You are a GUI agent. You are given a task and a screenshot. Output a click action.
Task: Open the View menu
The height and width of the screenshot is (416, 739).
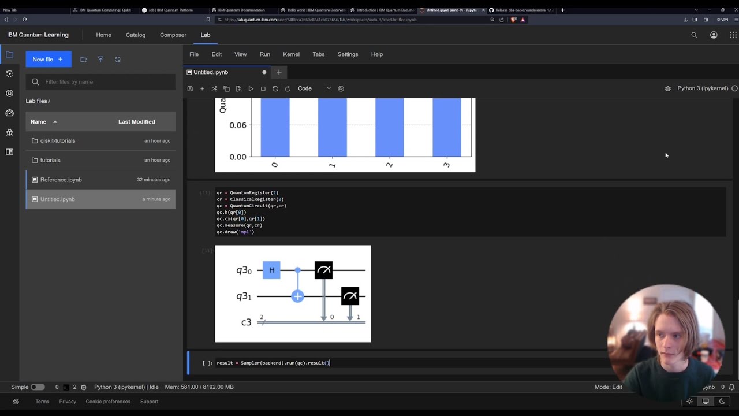[x=241, y=54]
